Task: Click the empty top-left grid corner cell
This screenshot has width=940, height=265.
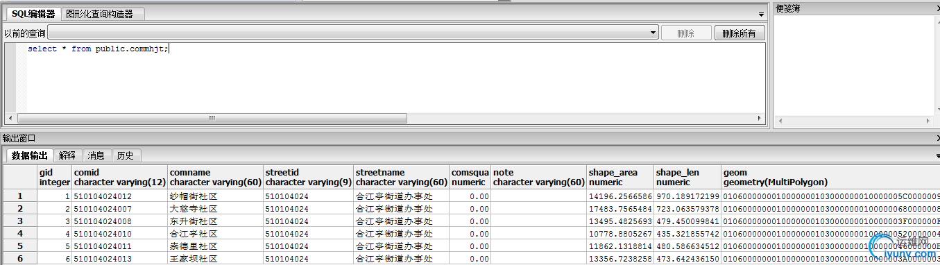Action: [x=19, y=177]
